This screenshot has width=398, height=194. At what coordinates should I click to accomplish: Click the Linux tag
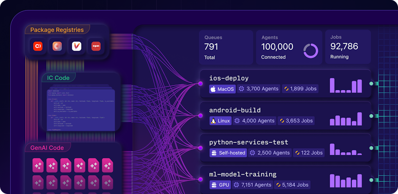coord(220,121)
